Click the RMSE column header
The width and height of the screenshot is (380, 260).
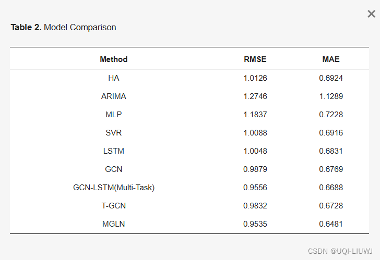[x=255, y=59]
